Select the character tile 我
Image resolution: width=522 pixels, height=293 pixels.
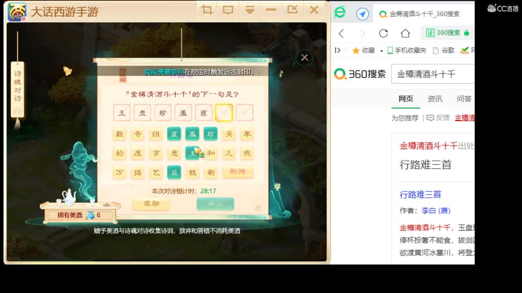click(247, 153)
